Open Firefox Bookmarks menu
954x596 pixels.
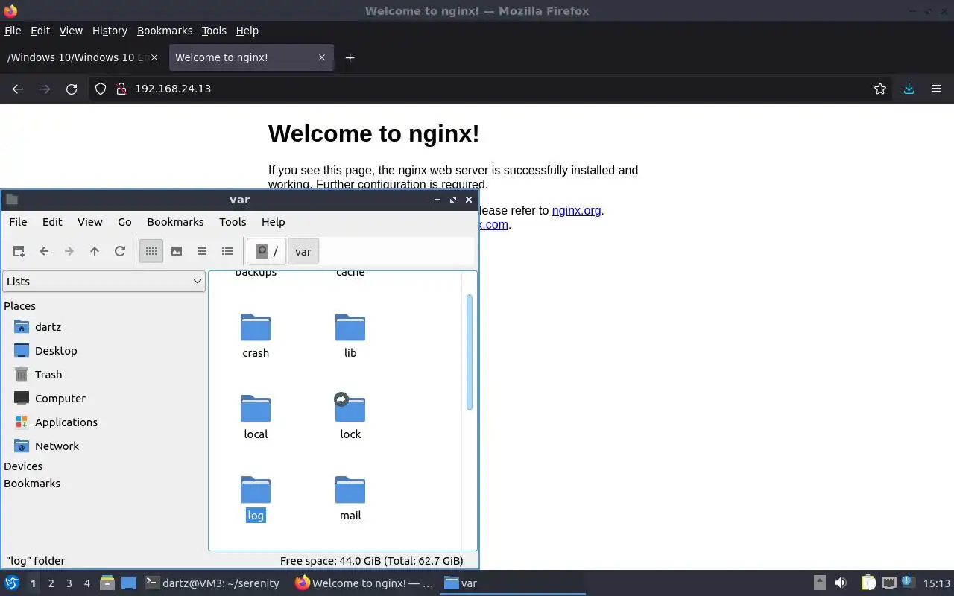[165, 31]
